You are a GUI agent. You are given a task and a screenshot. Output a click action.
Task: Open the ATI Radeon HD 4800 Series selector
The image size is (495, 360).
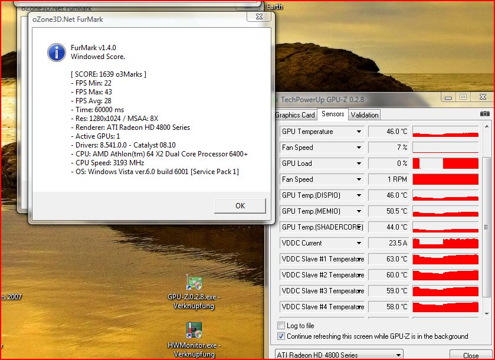coord(339,355)
